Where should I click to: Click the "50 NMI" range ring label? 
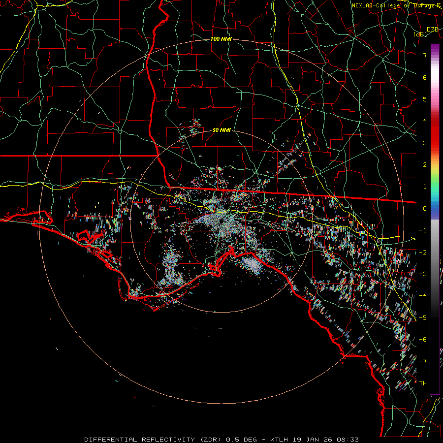(x=221, y=130)
